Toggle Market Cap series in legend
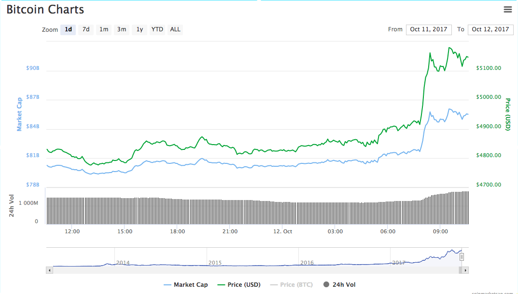518x294 pixels. (186, 284)
